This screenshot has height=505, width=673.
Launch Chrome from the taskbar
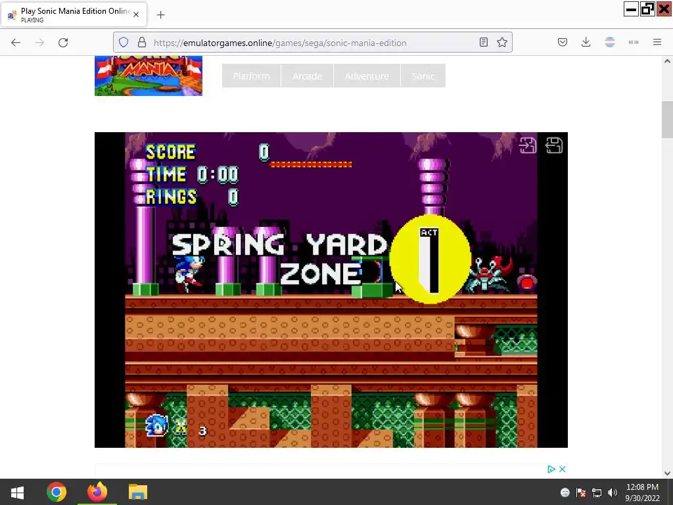[x=57, y=492]
